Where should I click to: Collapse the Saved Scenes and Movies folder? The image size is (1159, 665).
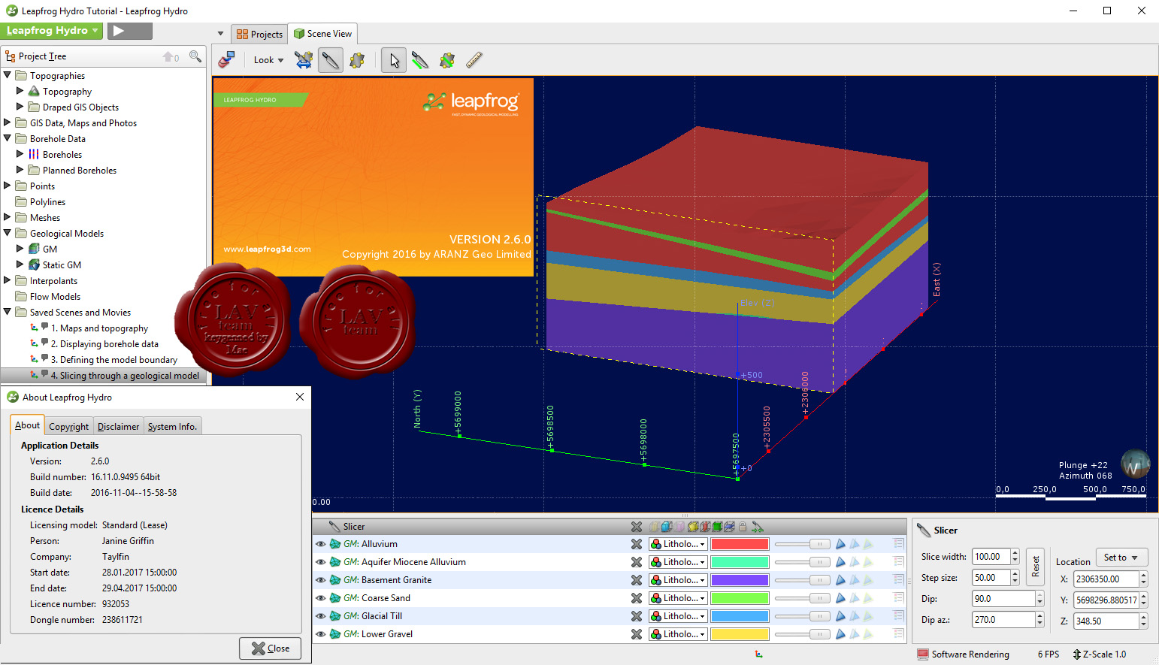[x=8, y=312]
